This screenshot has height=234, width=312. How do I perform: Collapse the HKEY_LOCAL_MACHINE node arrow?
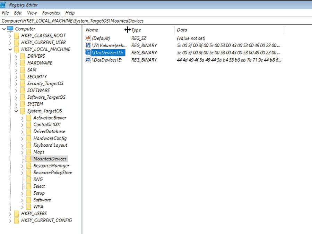tap(10, 49)
